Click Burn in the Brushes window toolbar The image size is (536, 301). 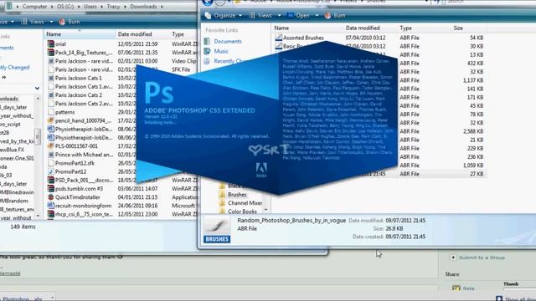click(x=335, y=16)
